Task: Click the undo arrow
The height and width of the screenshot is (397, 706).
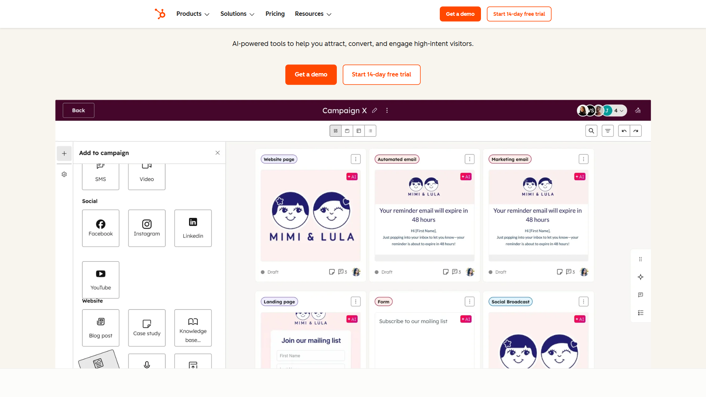Action: (624, 131)
